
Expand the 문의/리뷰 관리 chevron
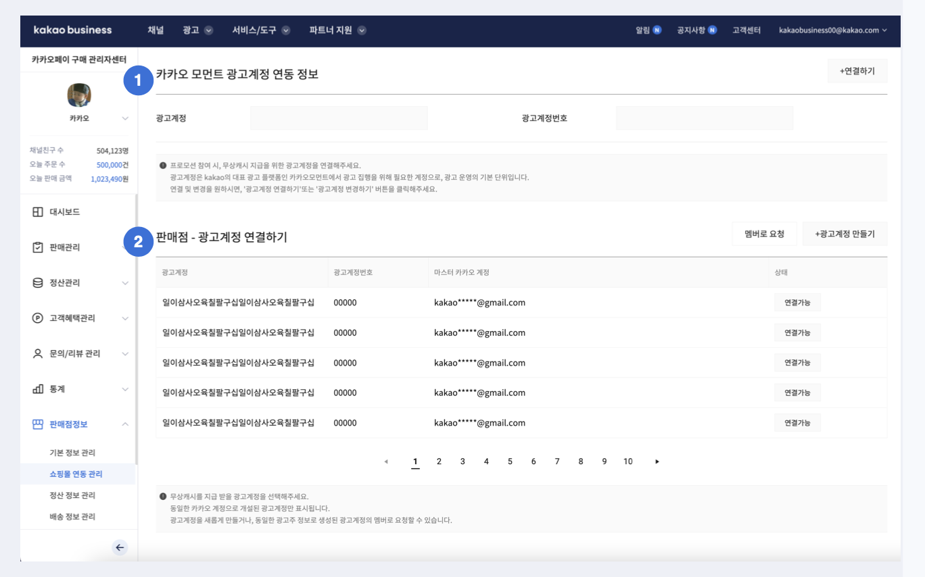coord(125,353)
